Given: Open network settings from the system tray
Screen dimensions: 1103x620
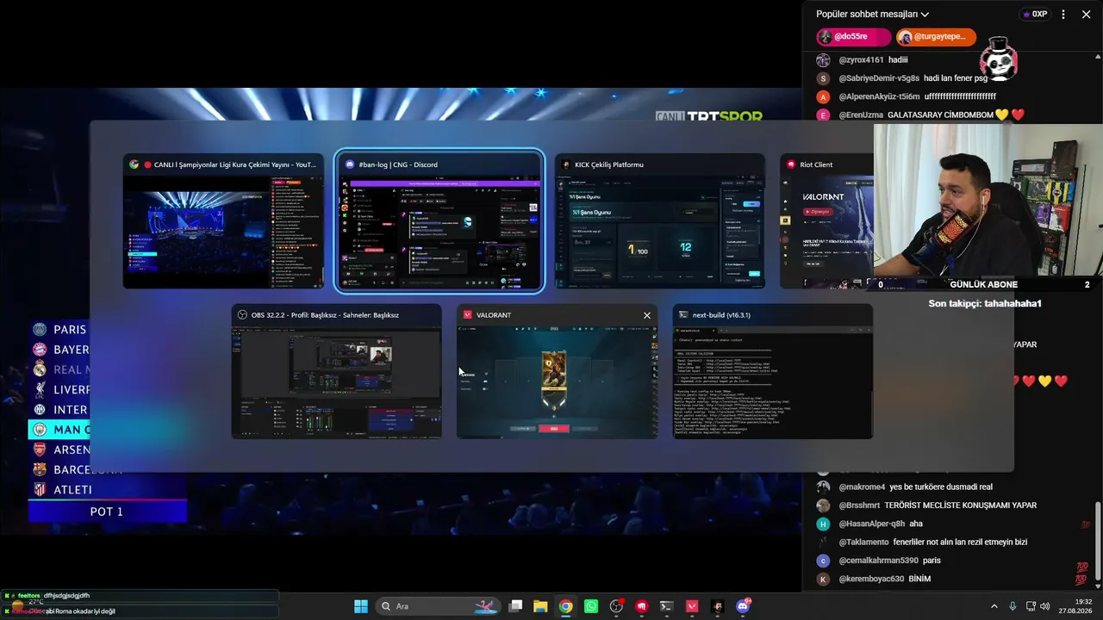Looking at the screenshot, I should tap(1031, 606).
